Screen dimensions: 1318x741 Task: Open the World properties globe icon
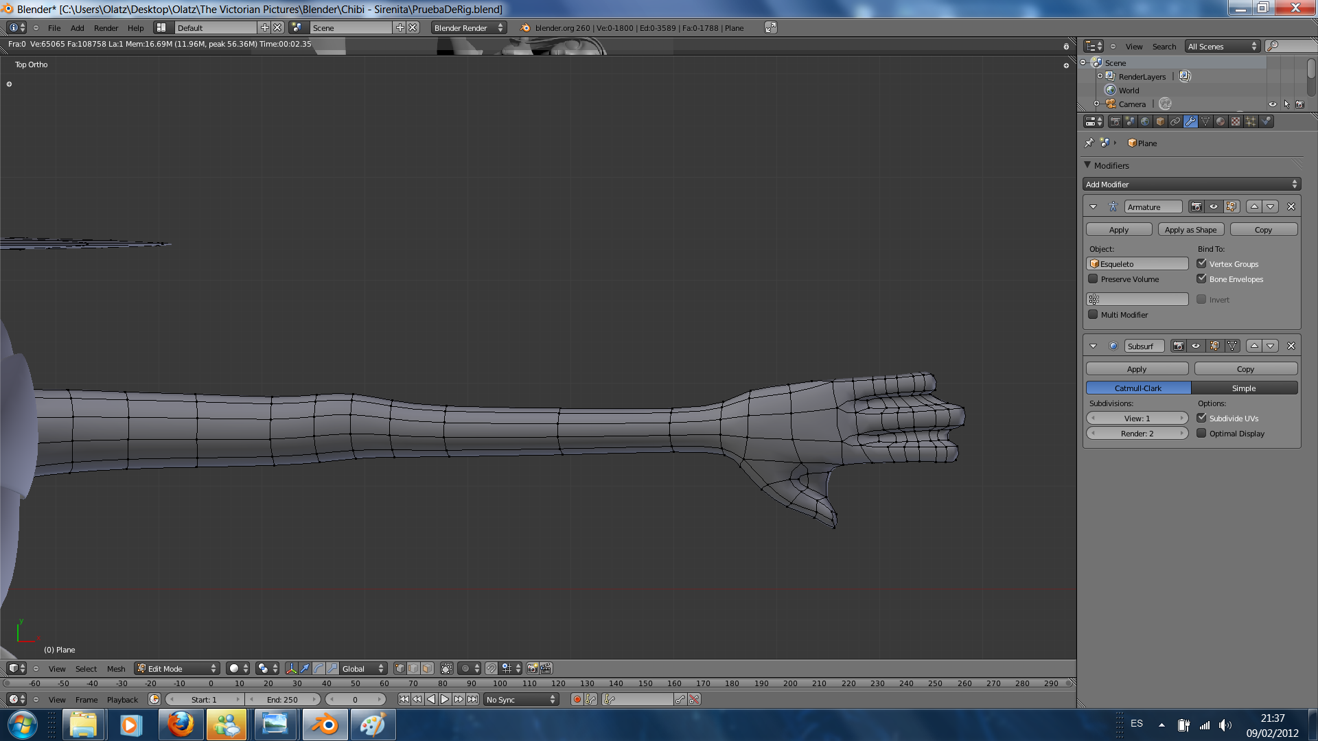click(1145, 121)
